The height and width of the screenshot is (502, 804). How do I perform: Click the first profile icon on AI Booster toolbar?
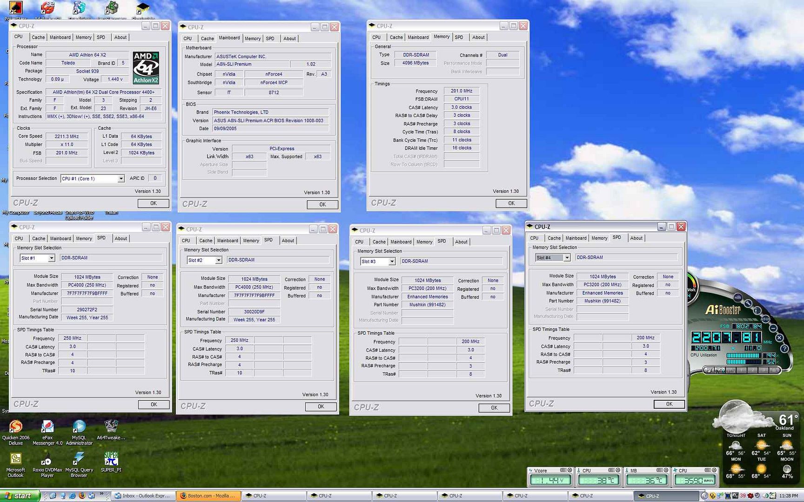(710, 370)
